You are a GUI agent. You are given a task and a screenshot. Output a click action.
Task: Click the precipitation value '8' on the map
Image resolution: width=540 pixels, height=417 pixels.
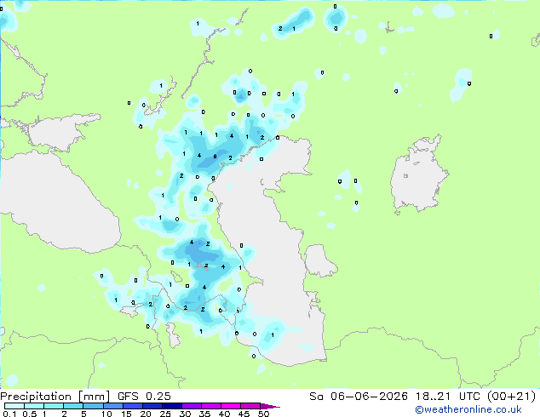[215, 157]
